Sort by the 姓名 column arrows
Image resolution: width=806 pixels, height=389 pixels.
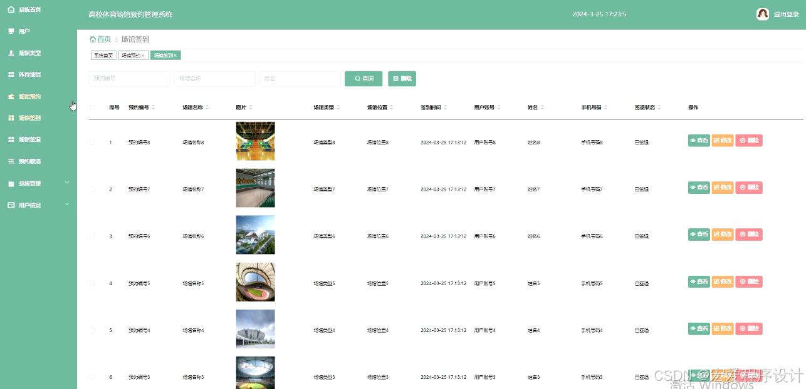coord(542,108)
